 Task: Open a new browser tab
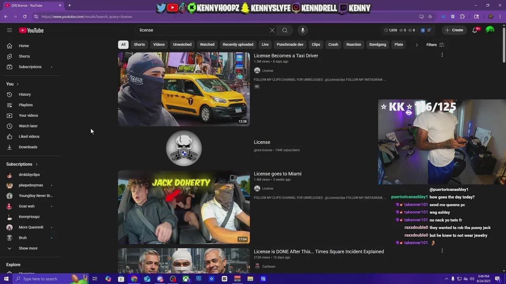(70, 6)
